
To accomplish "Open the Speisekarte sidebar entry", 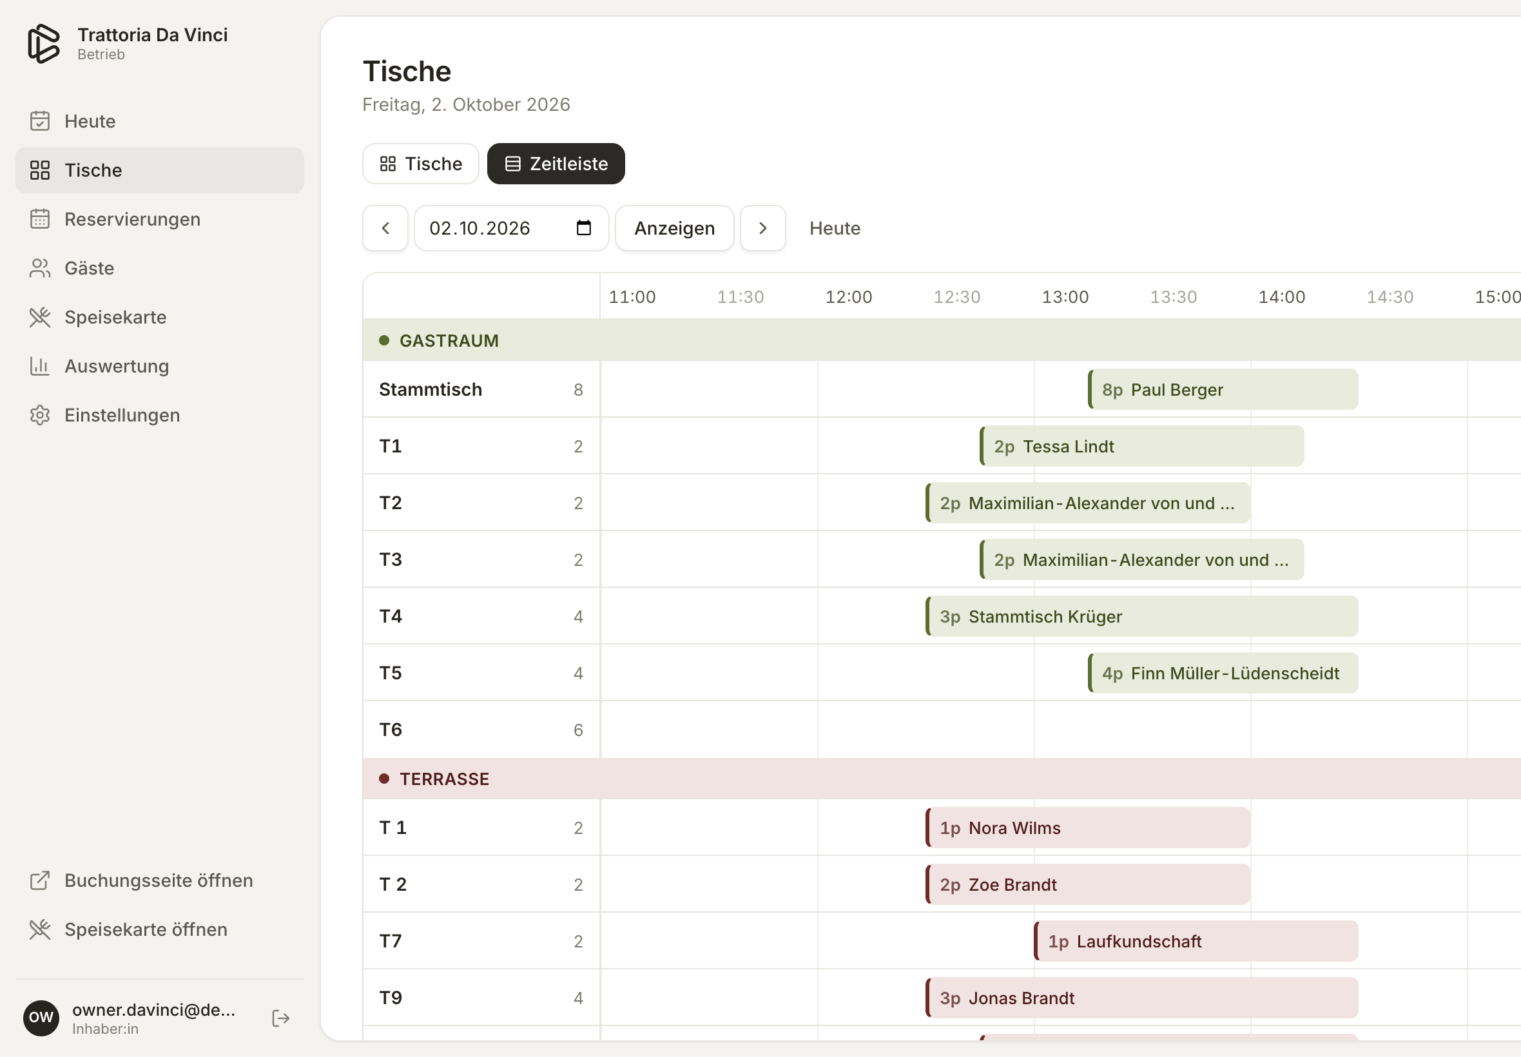I will click(x=159, y=317).
